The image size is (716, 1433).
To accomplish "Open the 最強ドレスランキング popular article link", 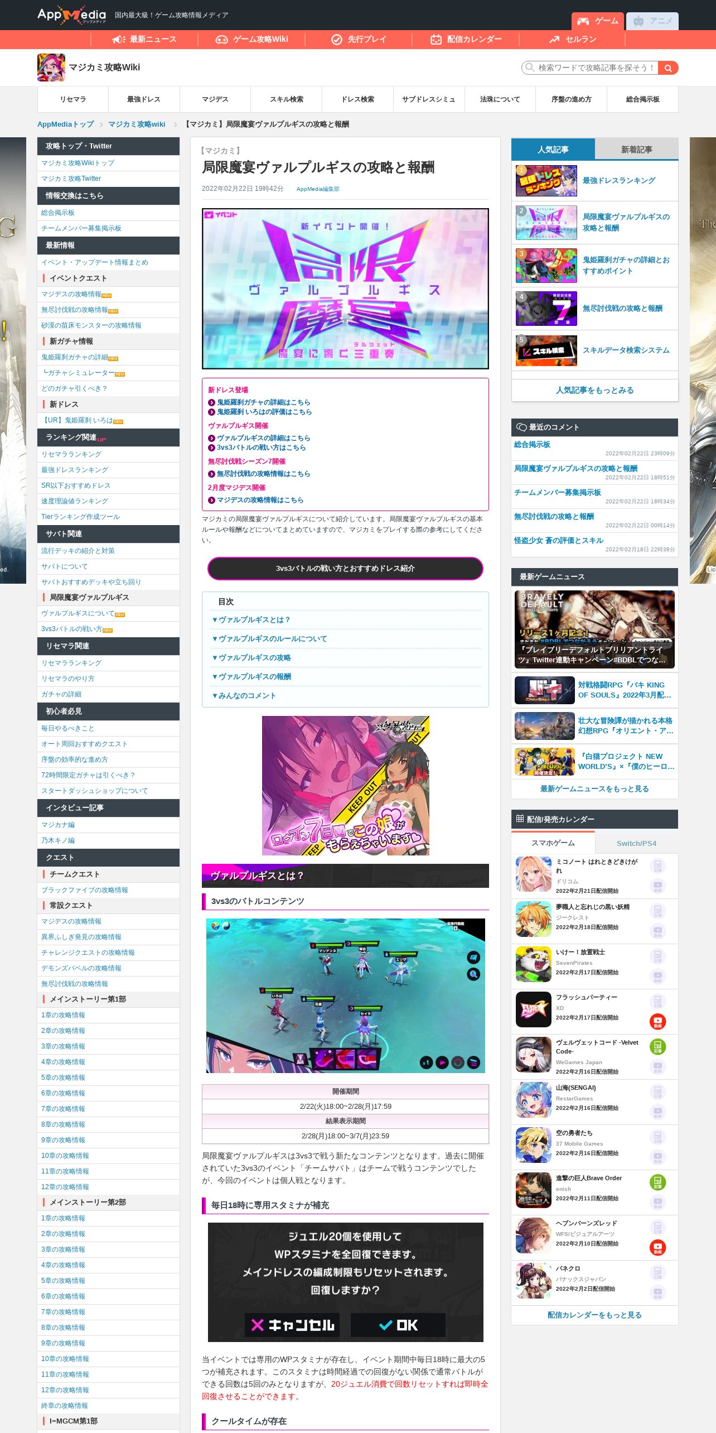I will click(x=619, y=181).
